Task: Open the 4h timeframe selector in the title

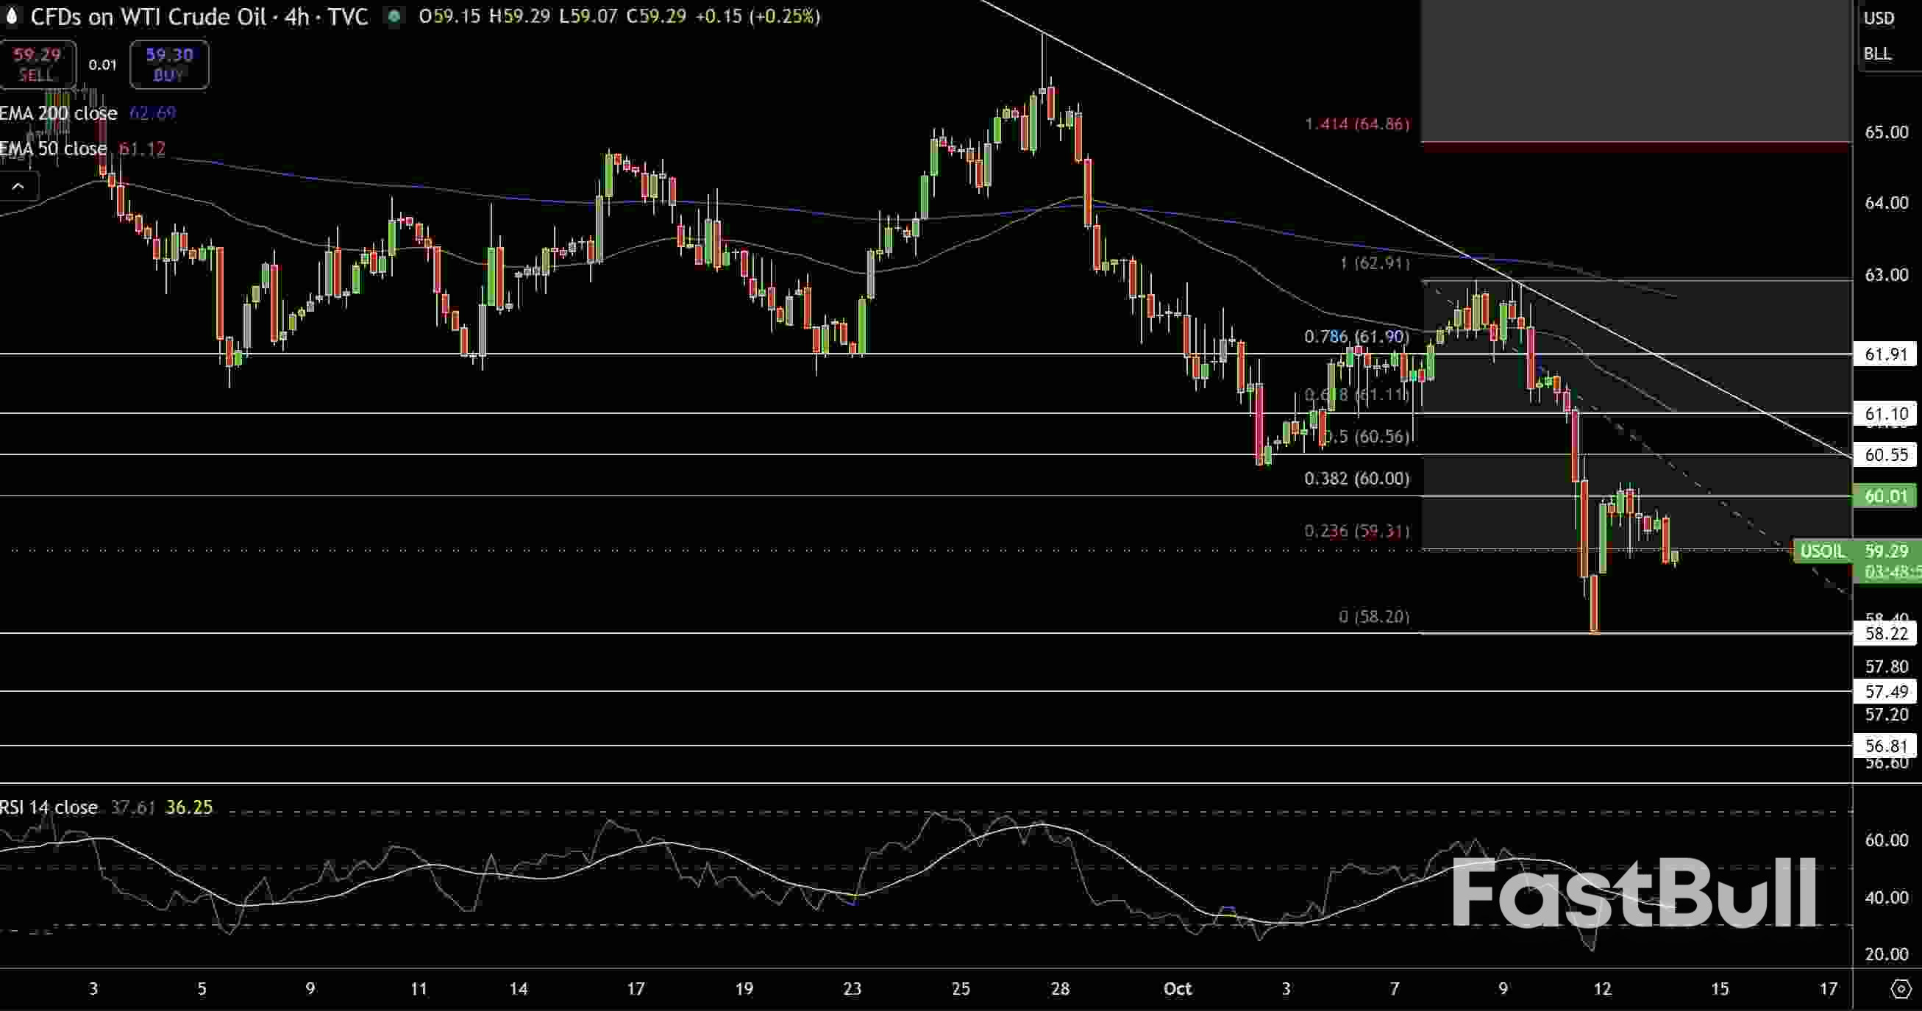Action: 294,16
